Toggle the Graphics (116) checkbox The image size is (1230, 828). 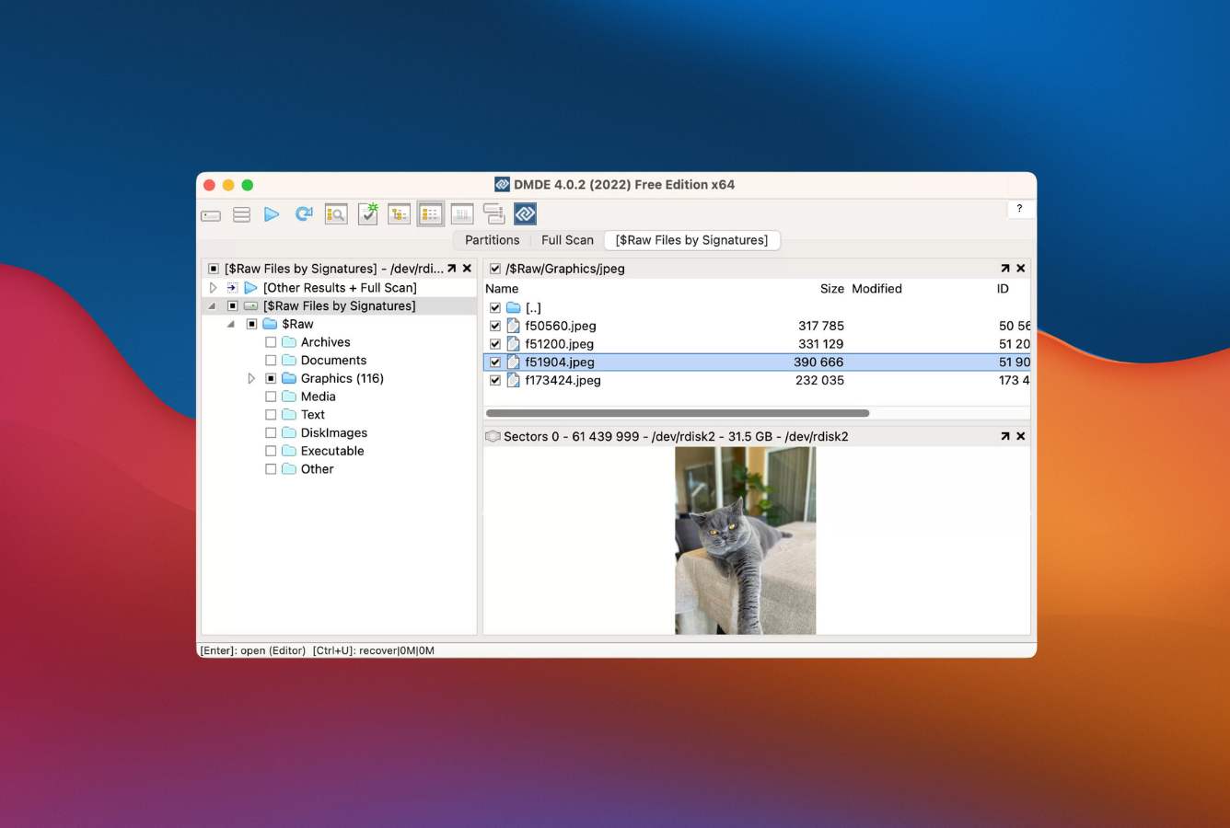point(271,378)
